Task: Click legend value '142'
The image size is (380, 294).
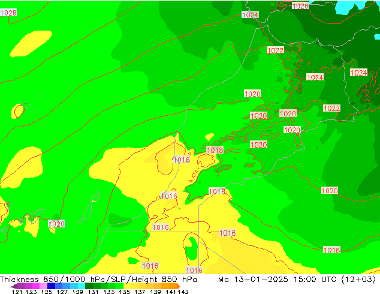Action: tap(183, 292)
